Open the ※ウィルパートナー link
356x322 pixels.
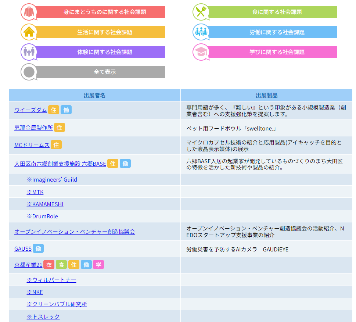click(x=51, y=280)
